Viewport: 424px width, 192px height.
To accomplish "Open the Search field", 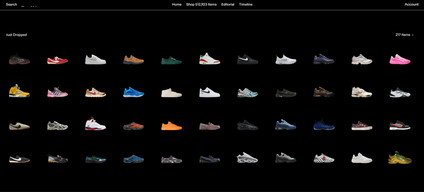I will click(12, 5).
